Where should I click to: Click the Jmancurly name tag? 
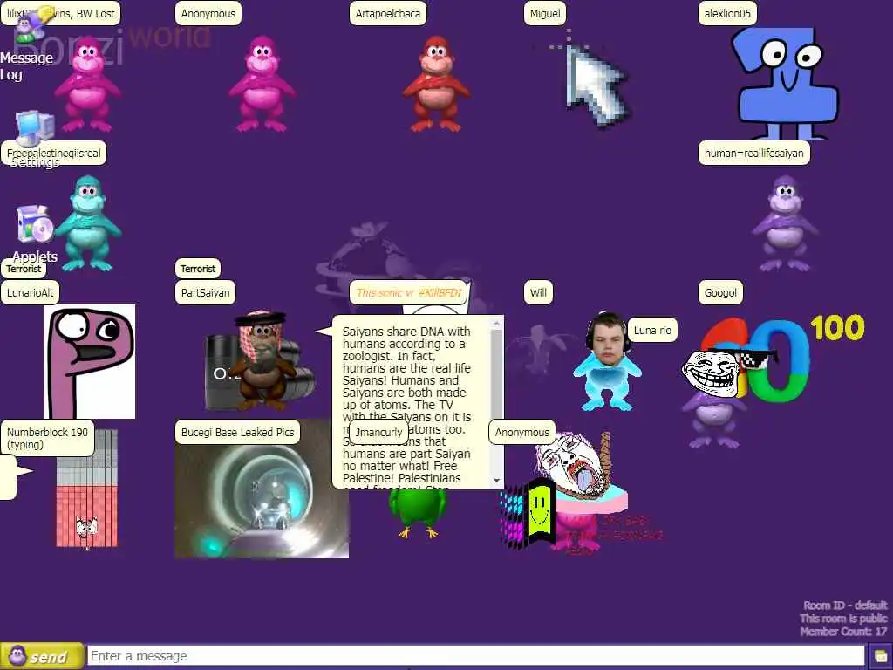click(378, 432)
